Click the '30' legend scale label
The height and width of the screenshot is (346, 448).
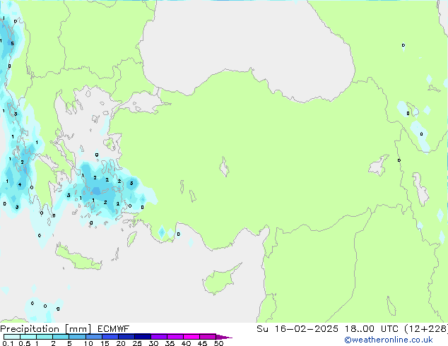coord(153,343)
